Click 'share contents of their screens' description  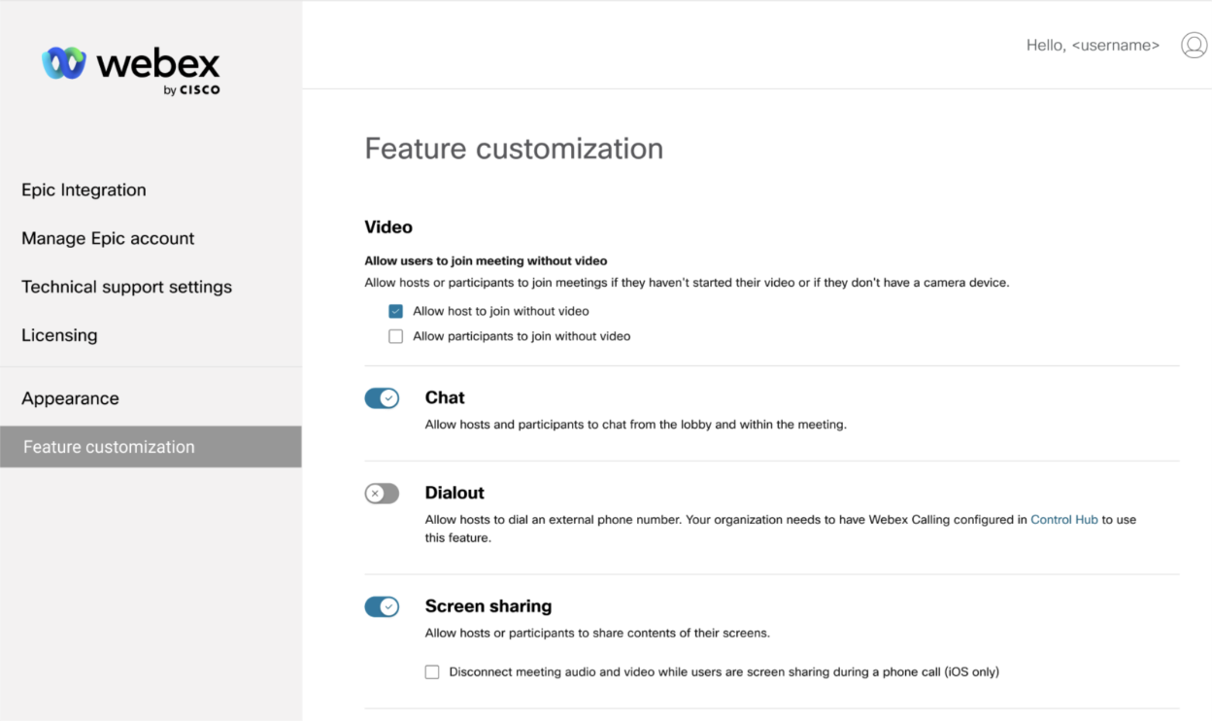click(x=597, y=634)
